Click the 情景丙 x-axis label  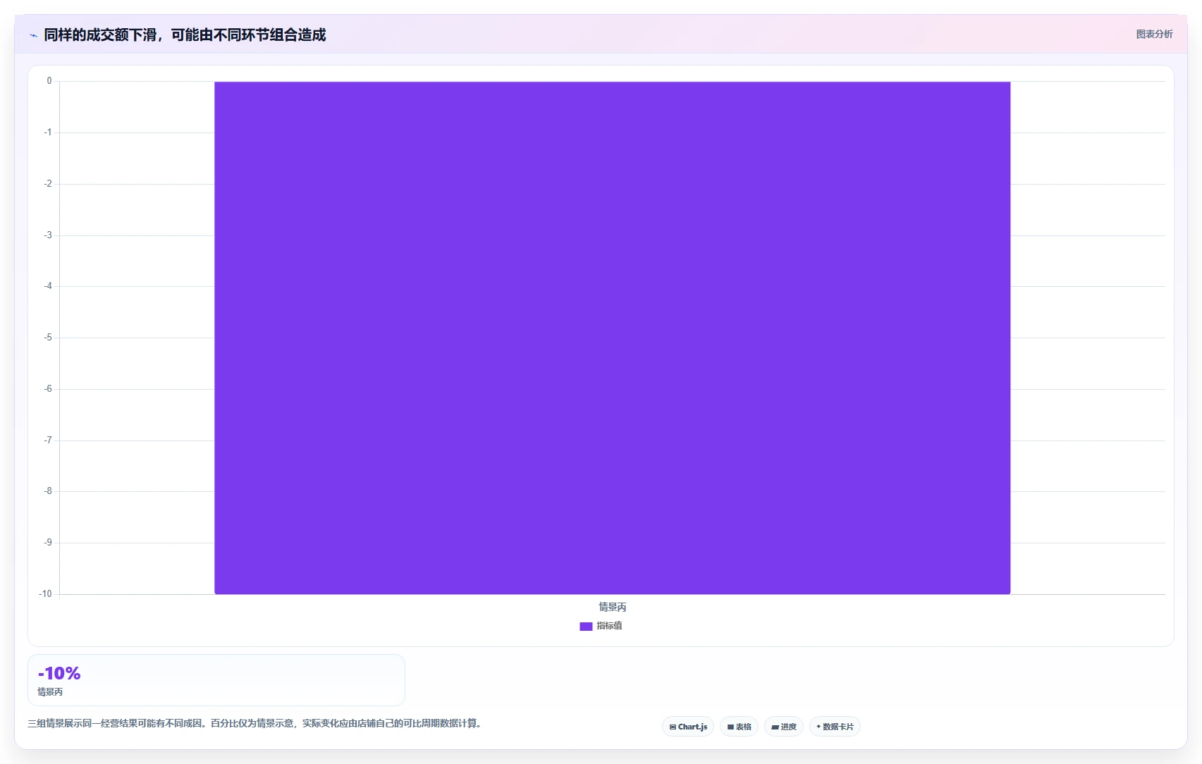tap(612, 607)
